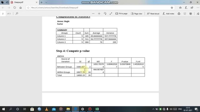Viewport: 200px width, 112px height.
Task: Click the Save as icon
Action: click(191, 14)
